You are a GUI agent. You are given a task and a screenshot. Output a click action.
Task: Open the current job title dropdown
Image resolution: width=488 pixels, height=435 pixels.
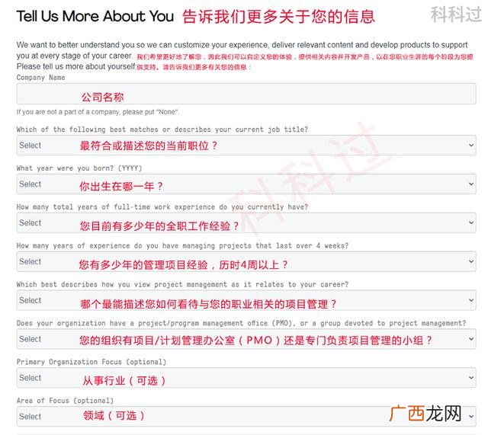(246, 146)
